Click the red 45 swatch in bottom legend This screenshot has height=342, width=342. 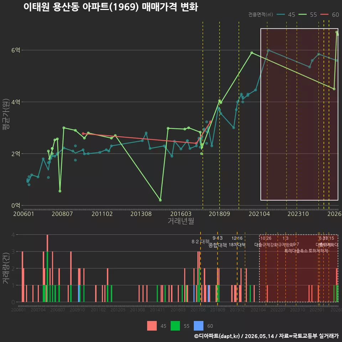152,326
